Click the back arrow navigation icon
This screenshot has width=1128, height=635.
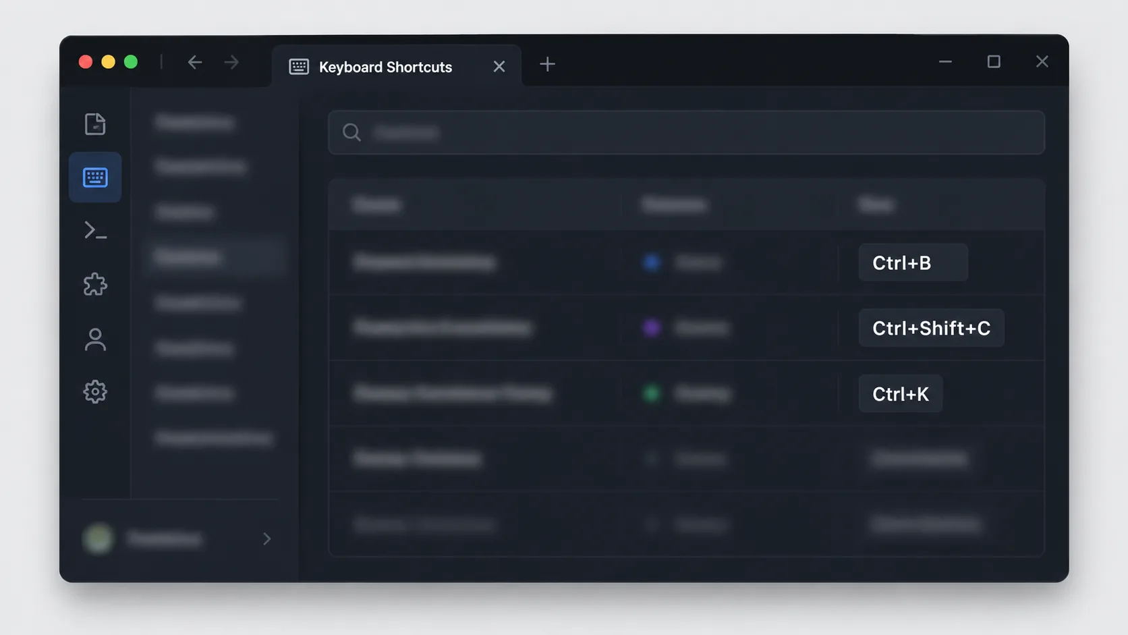pos(195,63)
